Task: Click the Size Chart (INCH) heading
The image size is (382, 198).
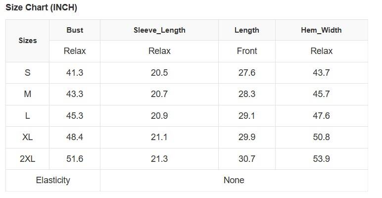Action: point(42,8)
